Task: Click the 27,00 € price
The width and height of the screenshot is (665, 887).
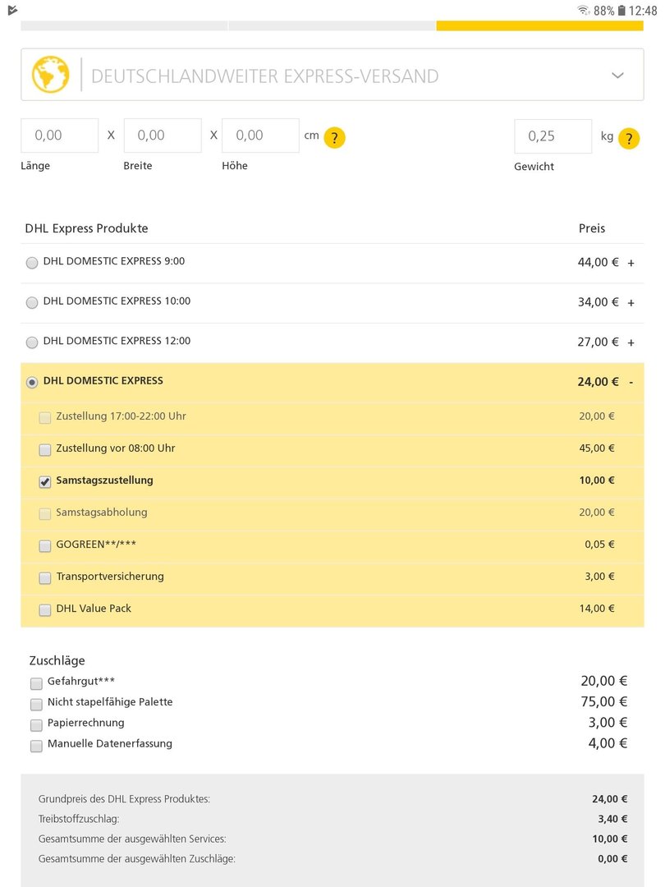Action: [598, 342]
